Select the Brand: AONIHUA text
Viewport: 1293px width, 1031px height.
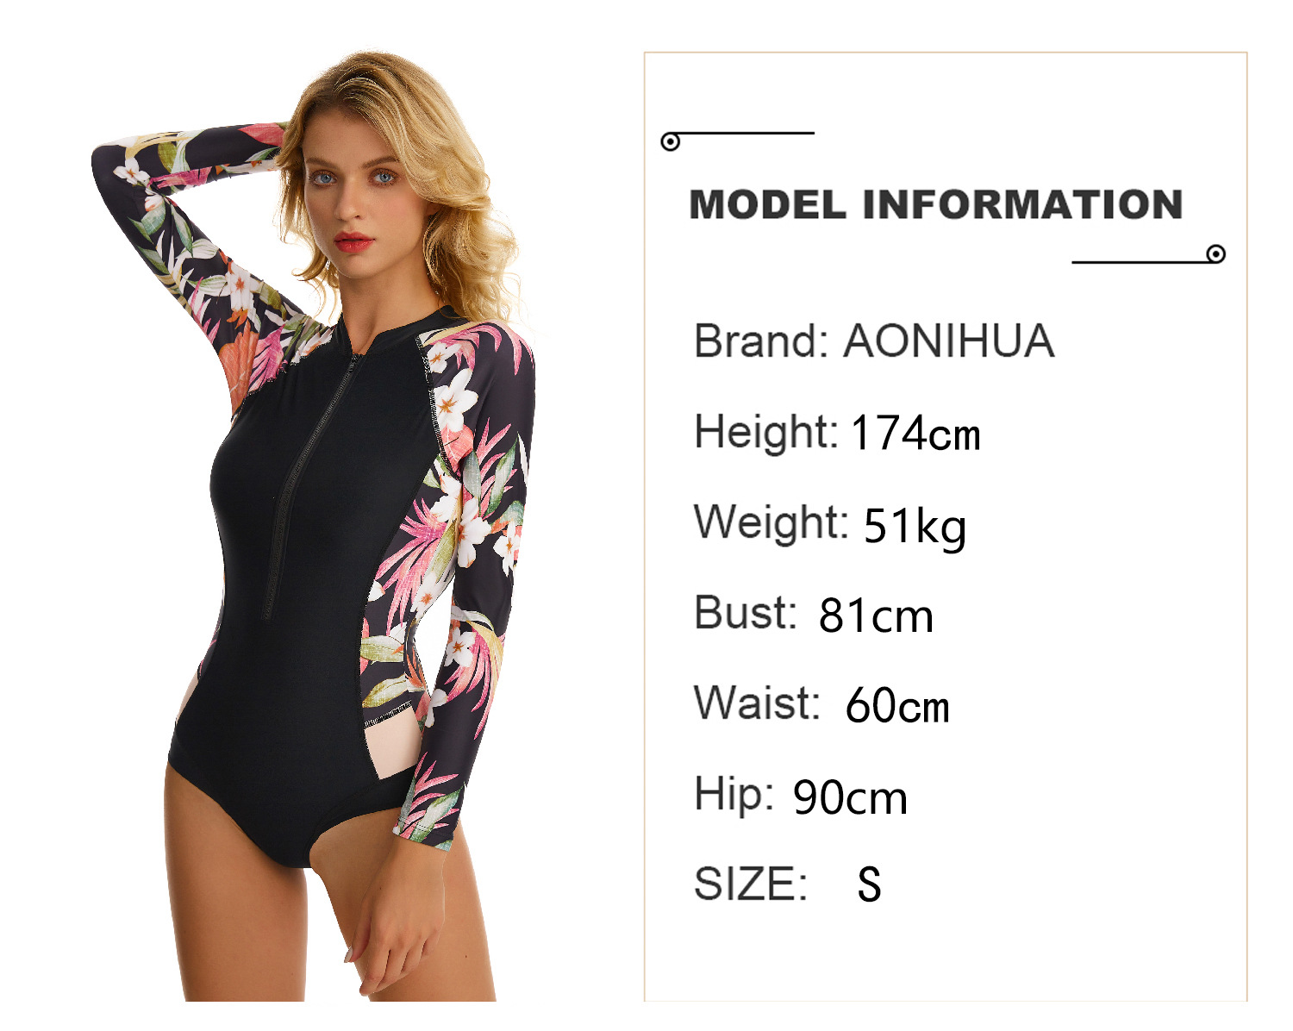(874, 341)
